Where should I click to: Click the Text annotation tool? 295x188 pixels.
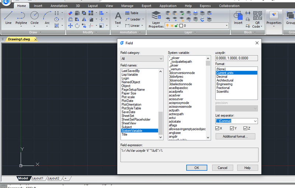coord(118,18)
